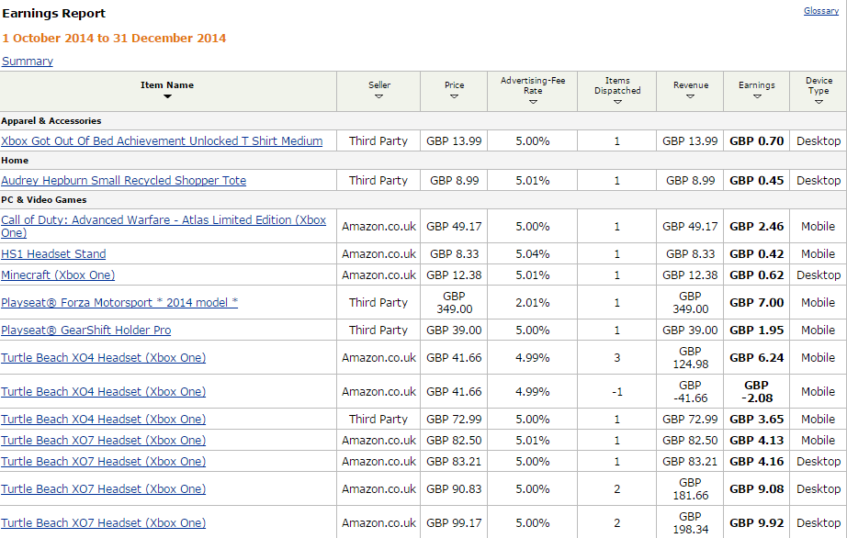Select the Device Type header text
Screen dimensions: 847x538
pos(819,85)
